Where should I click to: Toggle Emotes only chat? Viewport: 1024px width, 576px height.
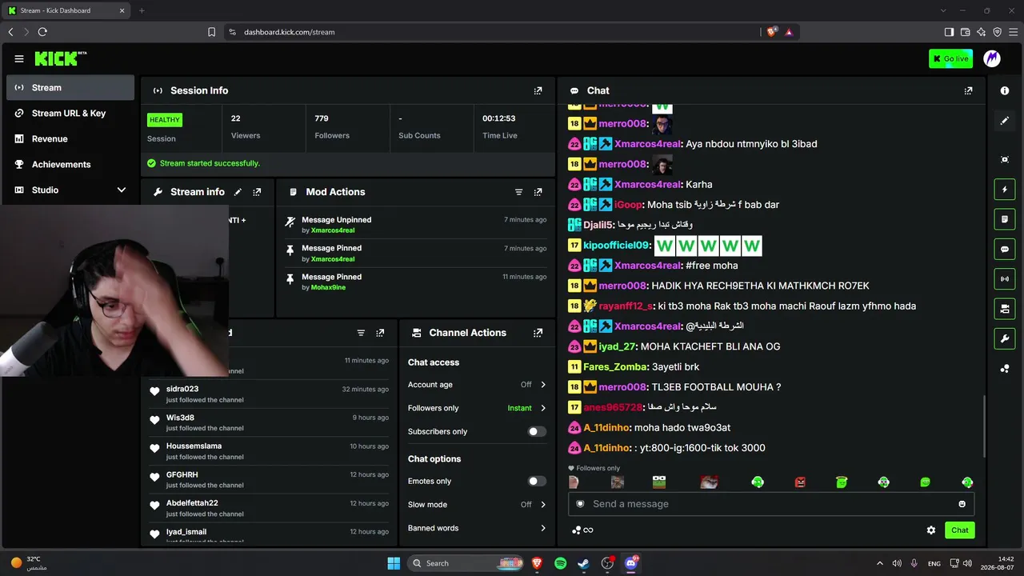(537, 481)
